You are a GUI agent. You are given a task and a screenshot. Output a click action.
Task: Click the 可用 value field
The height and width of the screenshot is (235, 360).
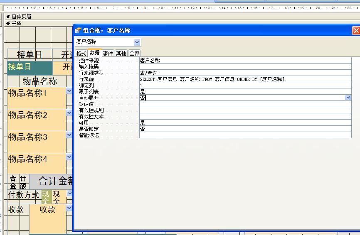pyautogui.click(x=245, y=122)
